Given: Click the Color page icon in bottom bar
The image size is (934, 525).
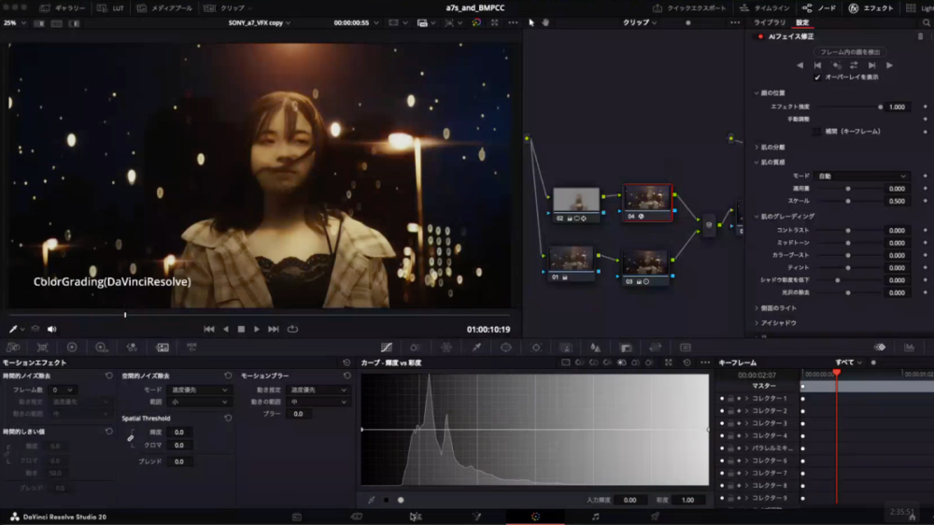Looking at the screenshot, I should (535, 517).
